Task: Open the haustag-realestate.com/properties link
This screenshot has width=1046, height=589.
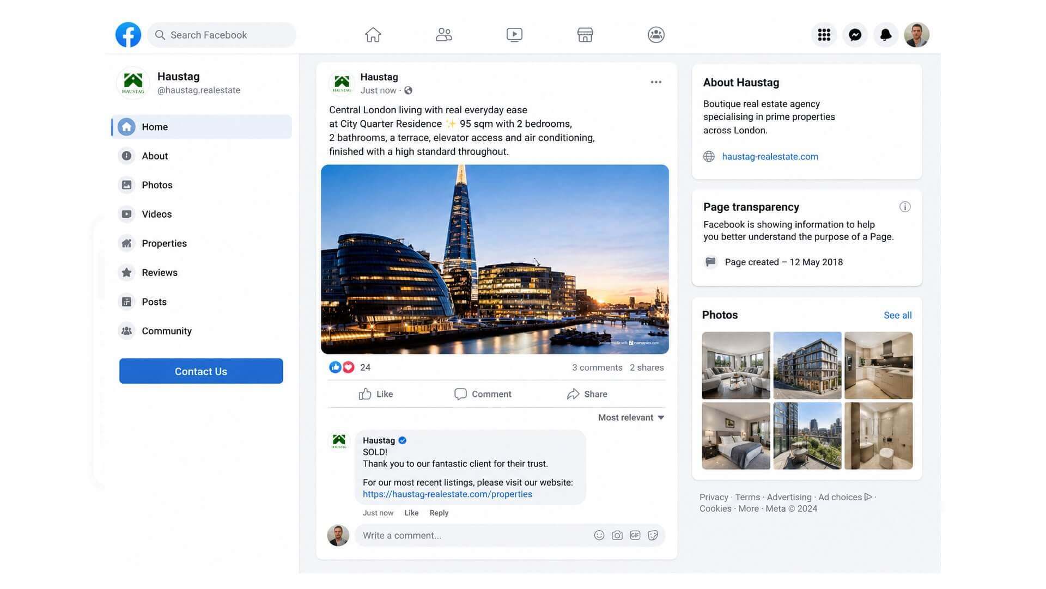Action: [447, 494]
